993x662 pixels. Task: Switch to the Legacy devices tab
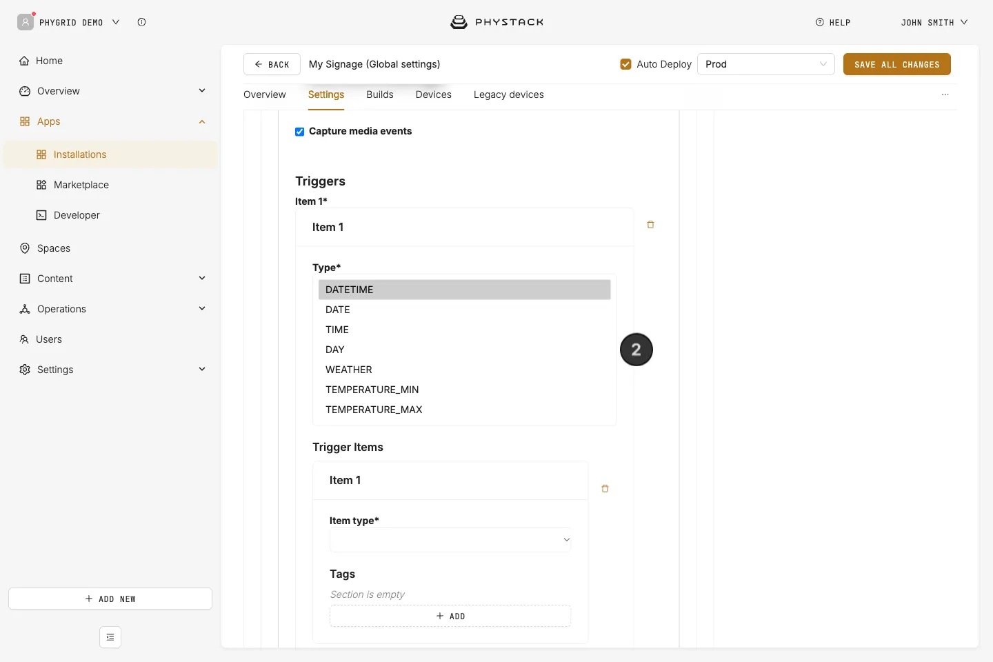tap(509, 94)
